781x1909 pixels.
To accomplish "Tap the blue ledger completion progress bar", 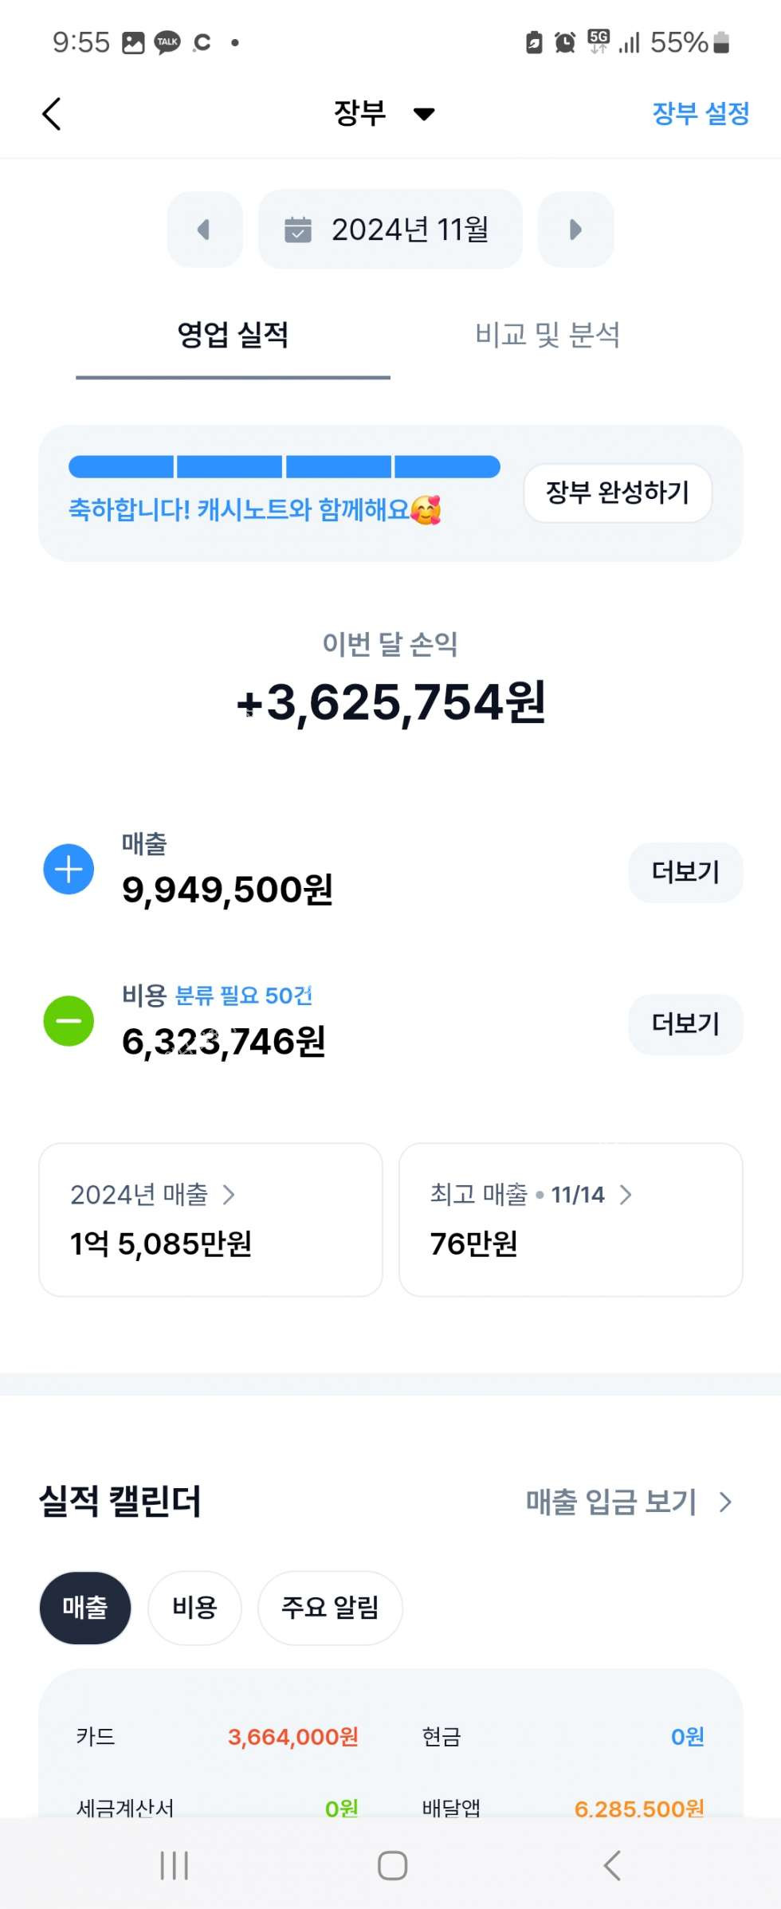I will coord(284,467).
